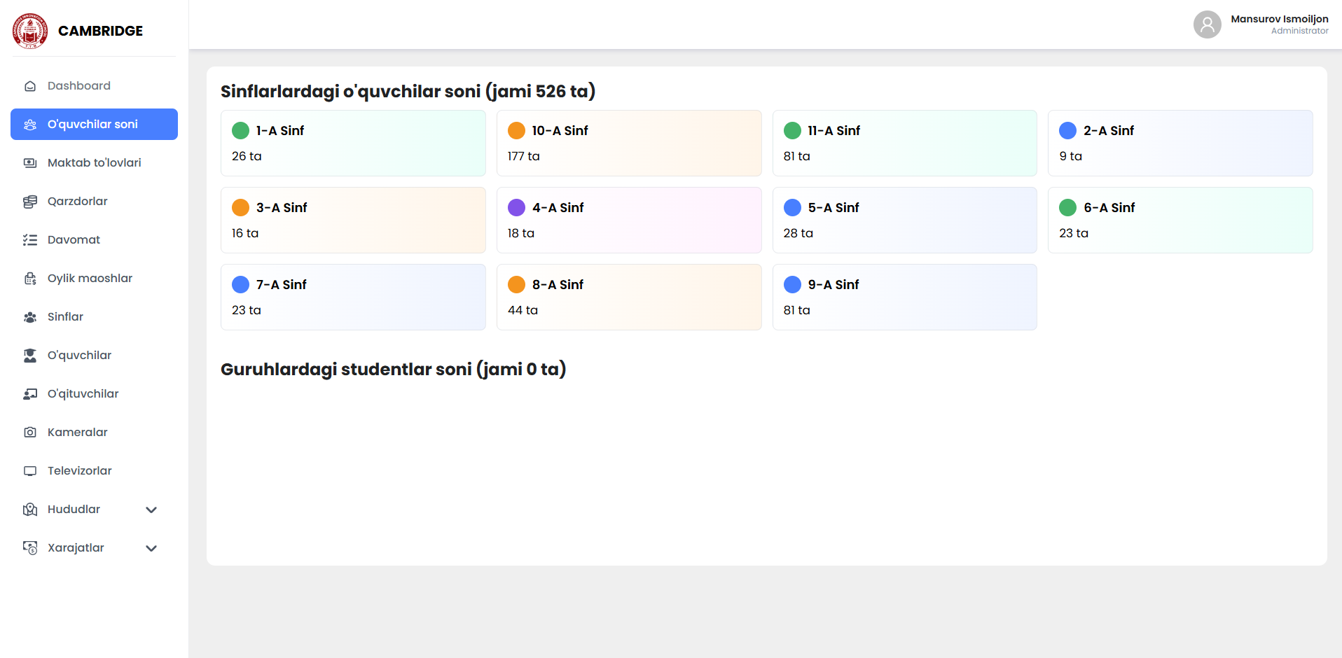The height and width of the screenshot is (658, 1342).
Task: Click the Sinflarlardagi o'quvchilar soni heading
Action: pos(408,92)
